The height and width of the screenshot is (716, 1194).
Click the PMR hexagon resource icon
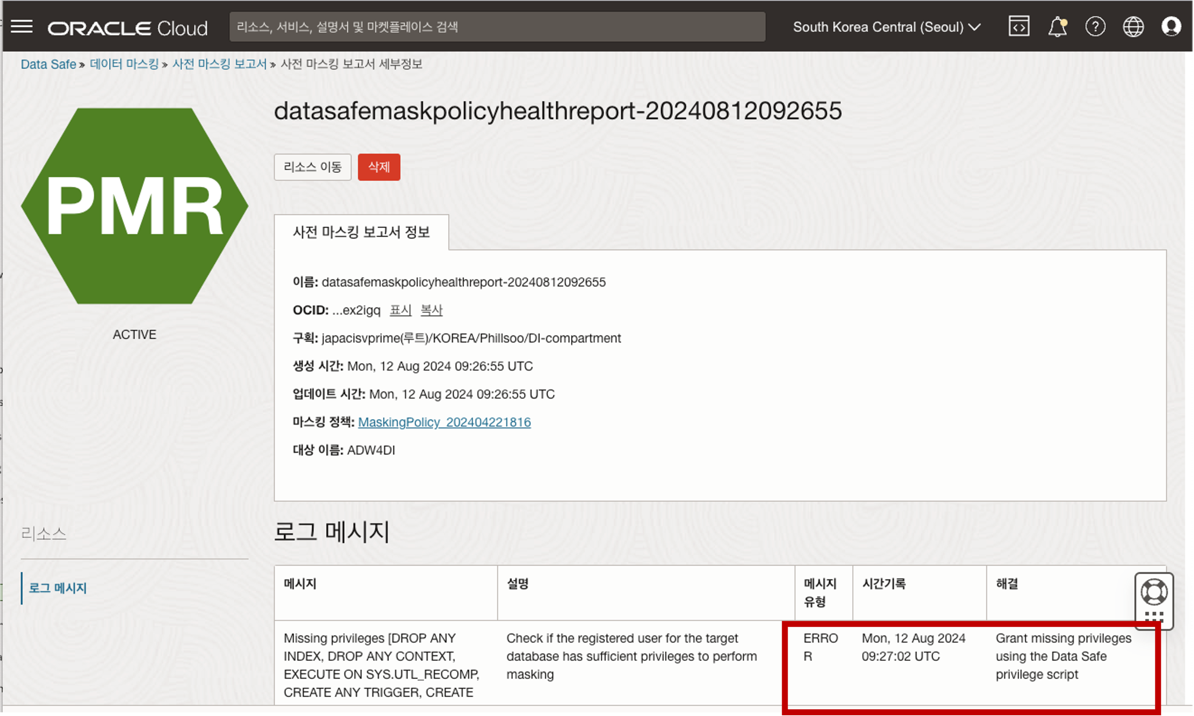click(x=135, y=206)
